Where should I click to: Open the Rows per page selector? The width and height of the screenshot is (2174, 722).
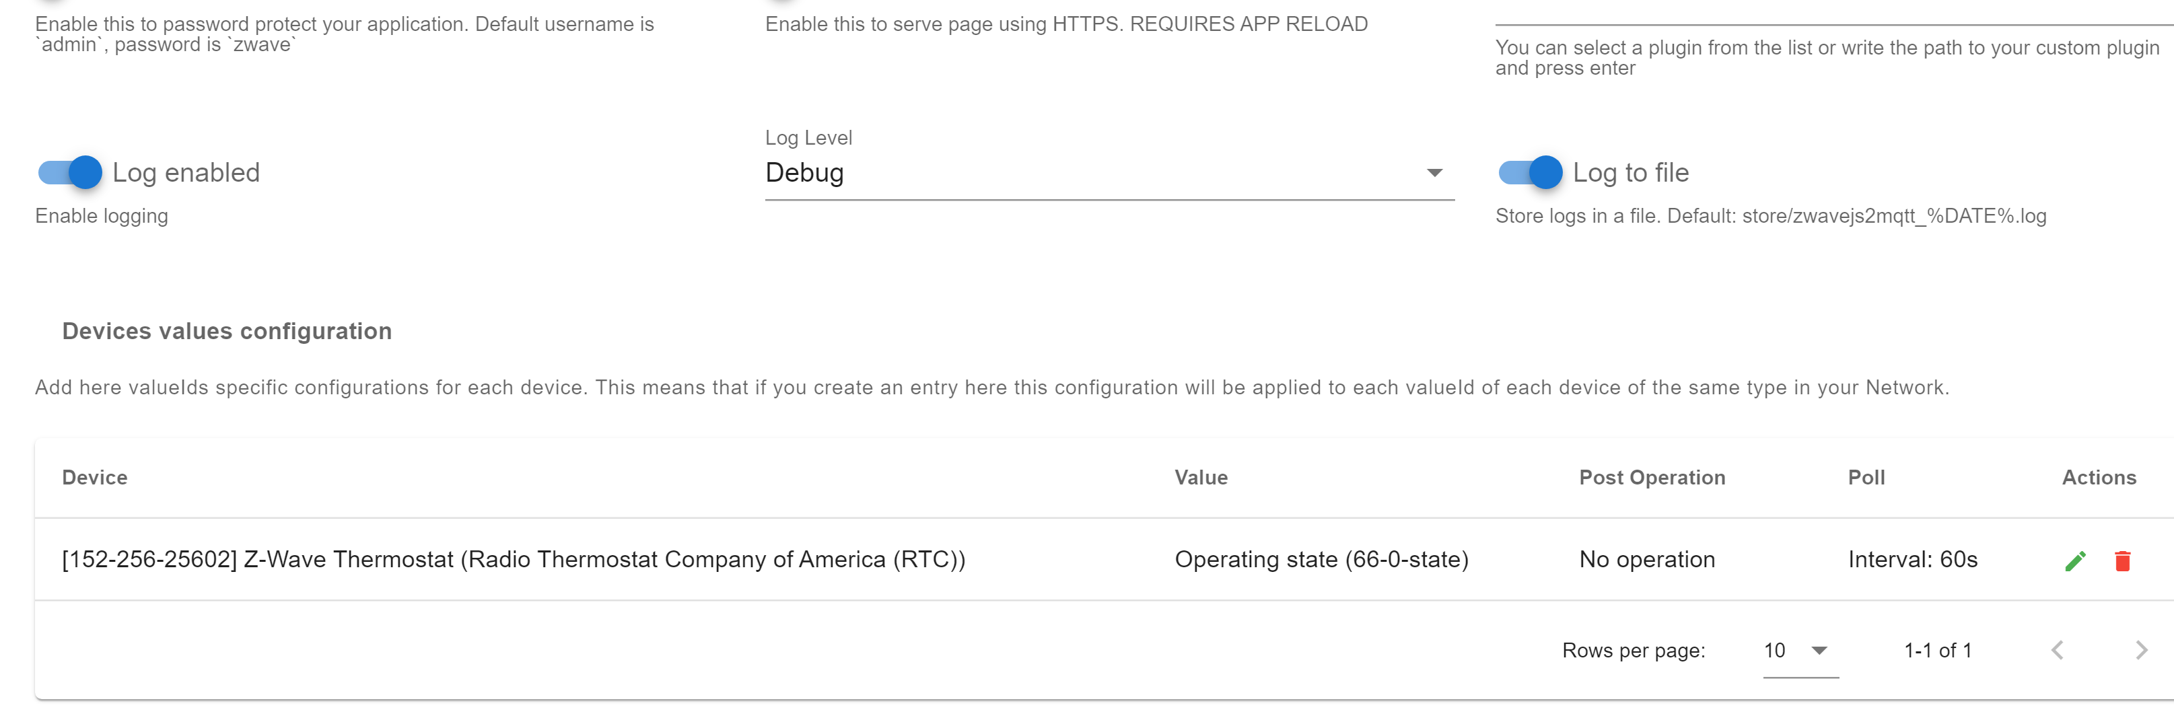click(x=1800, y=650)
